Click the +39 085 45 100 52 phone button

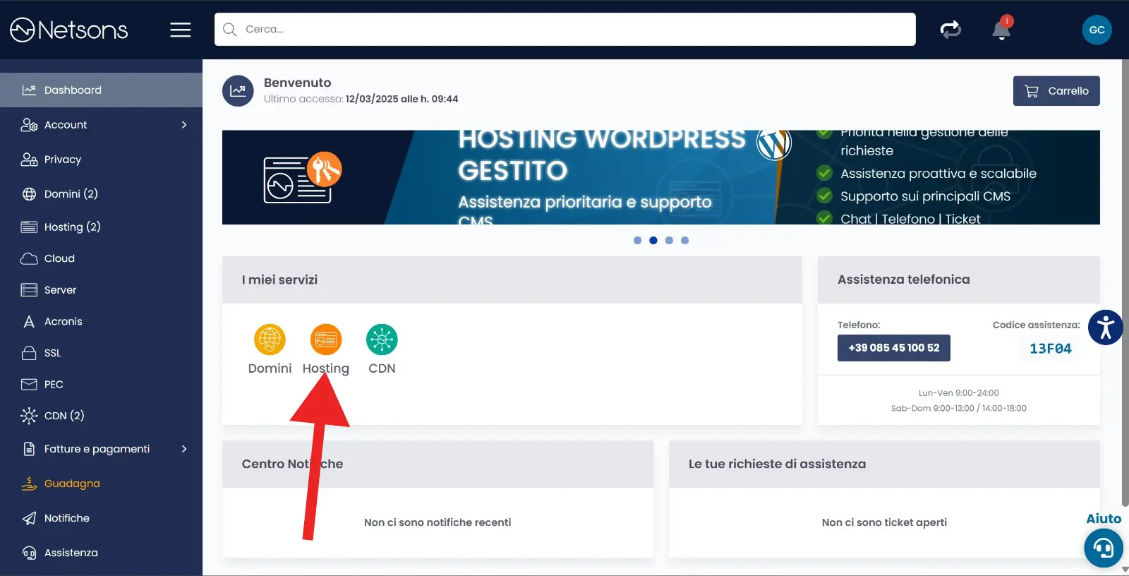pos(893,348)
